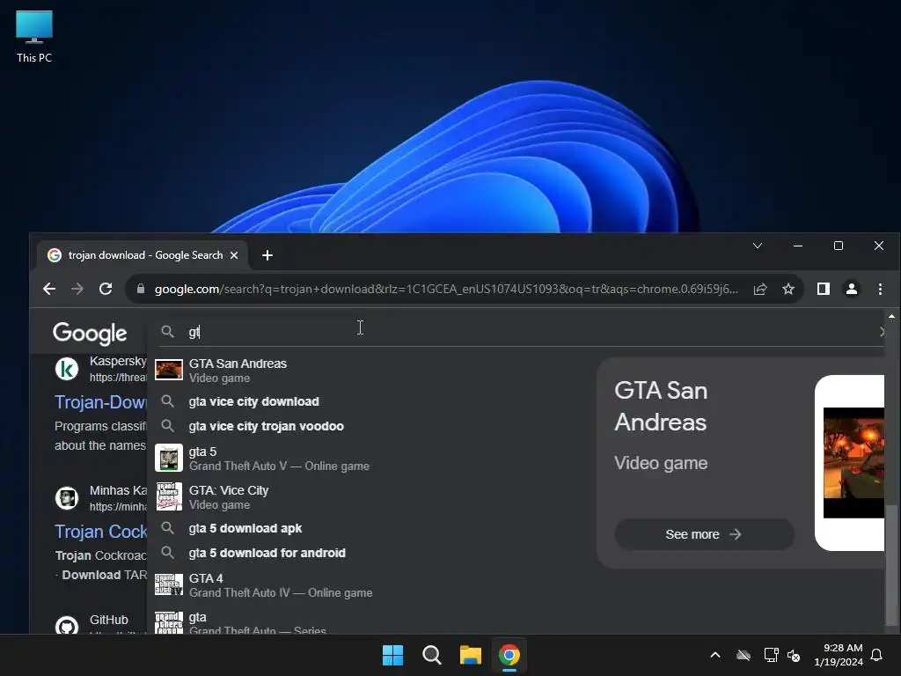Select the gta 5 Grand Theft Auto V suggestion
This screenshot has width=901, height=676.
click(x=368, y=458)
